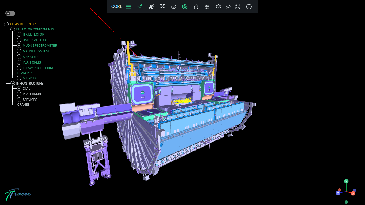Open the CORE hamburger menu icon

point(129,7)
